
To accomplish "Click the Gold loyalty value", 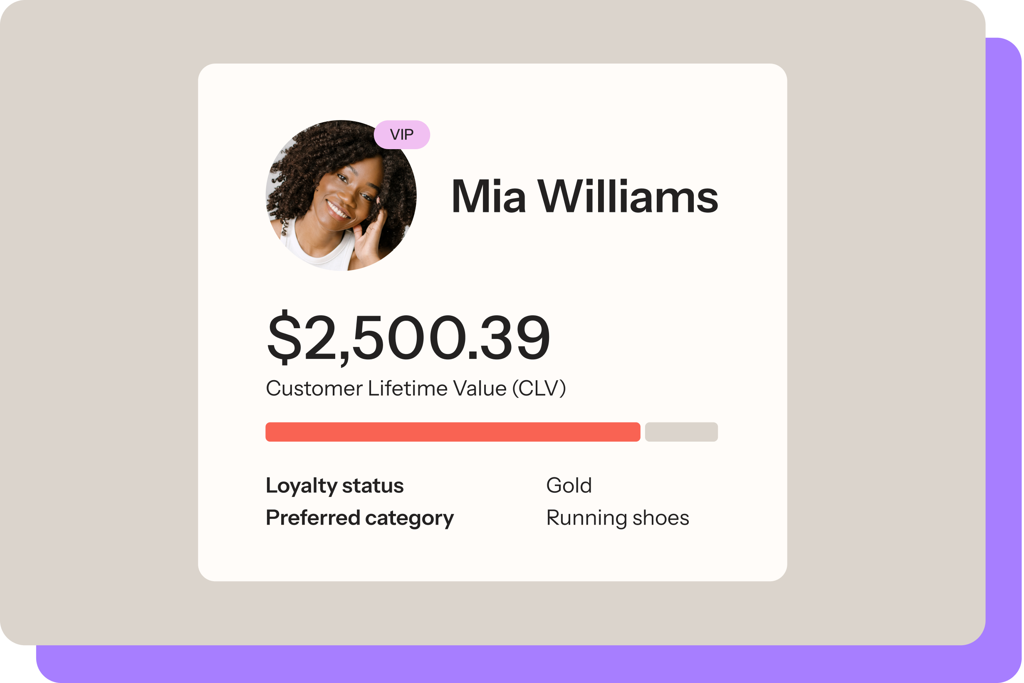I will [x=569, y=485].
